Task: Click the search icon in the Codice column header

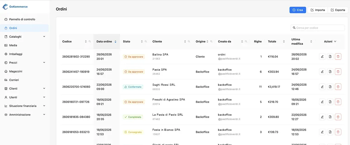Action: click(x=90, y=42)
